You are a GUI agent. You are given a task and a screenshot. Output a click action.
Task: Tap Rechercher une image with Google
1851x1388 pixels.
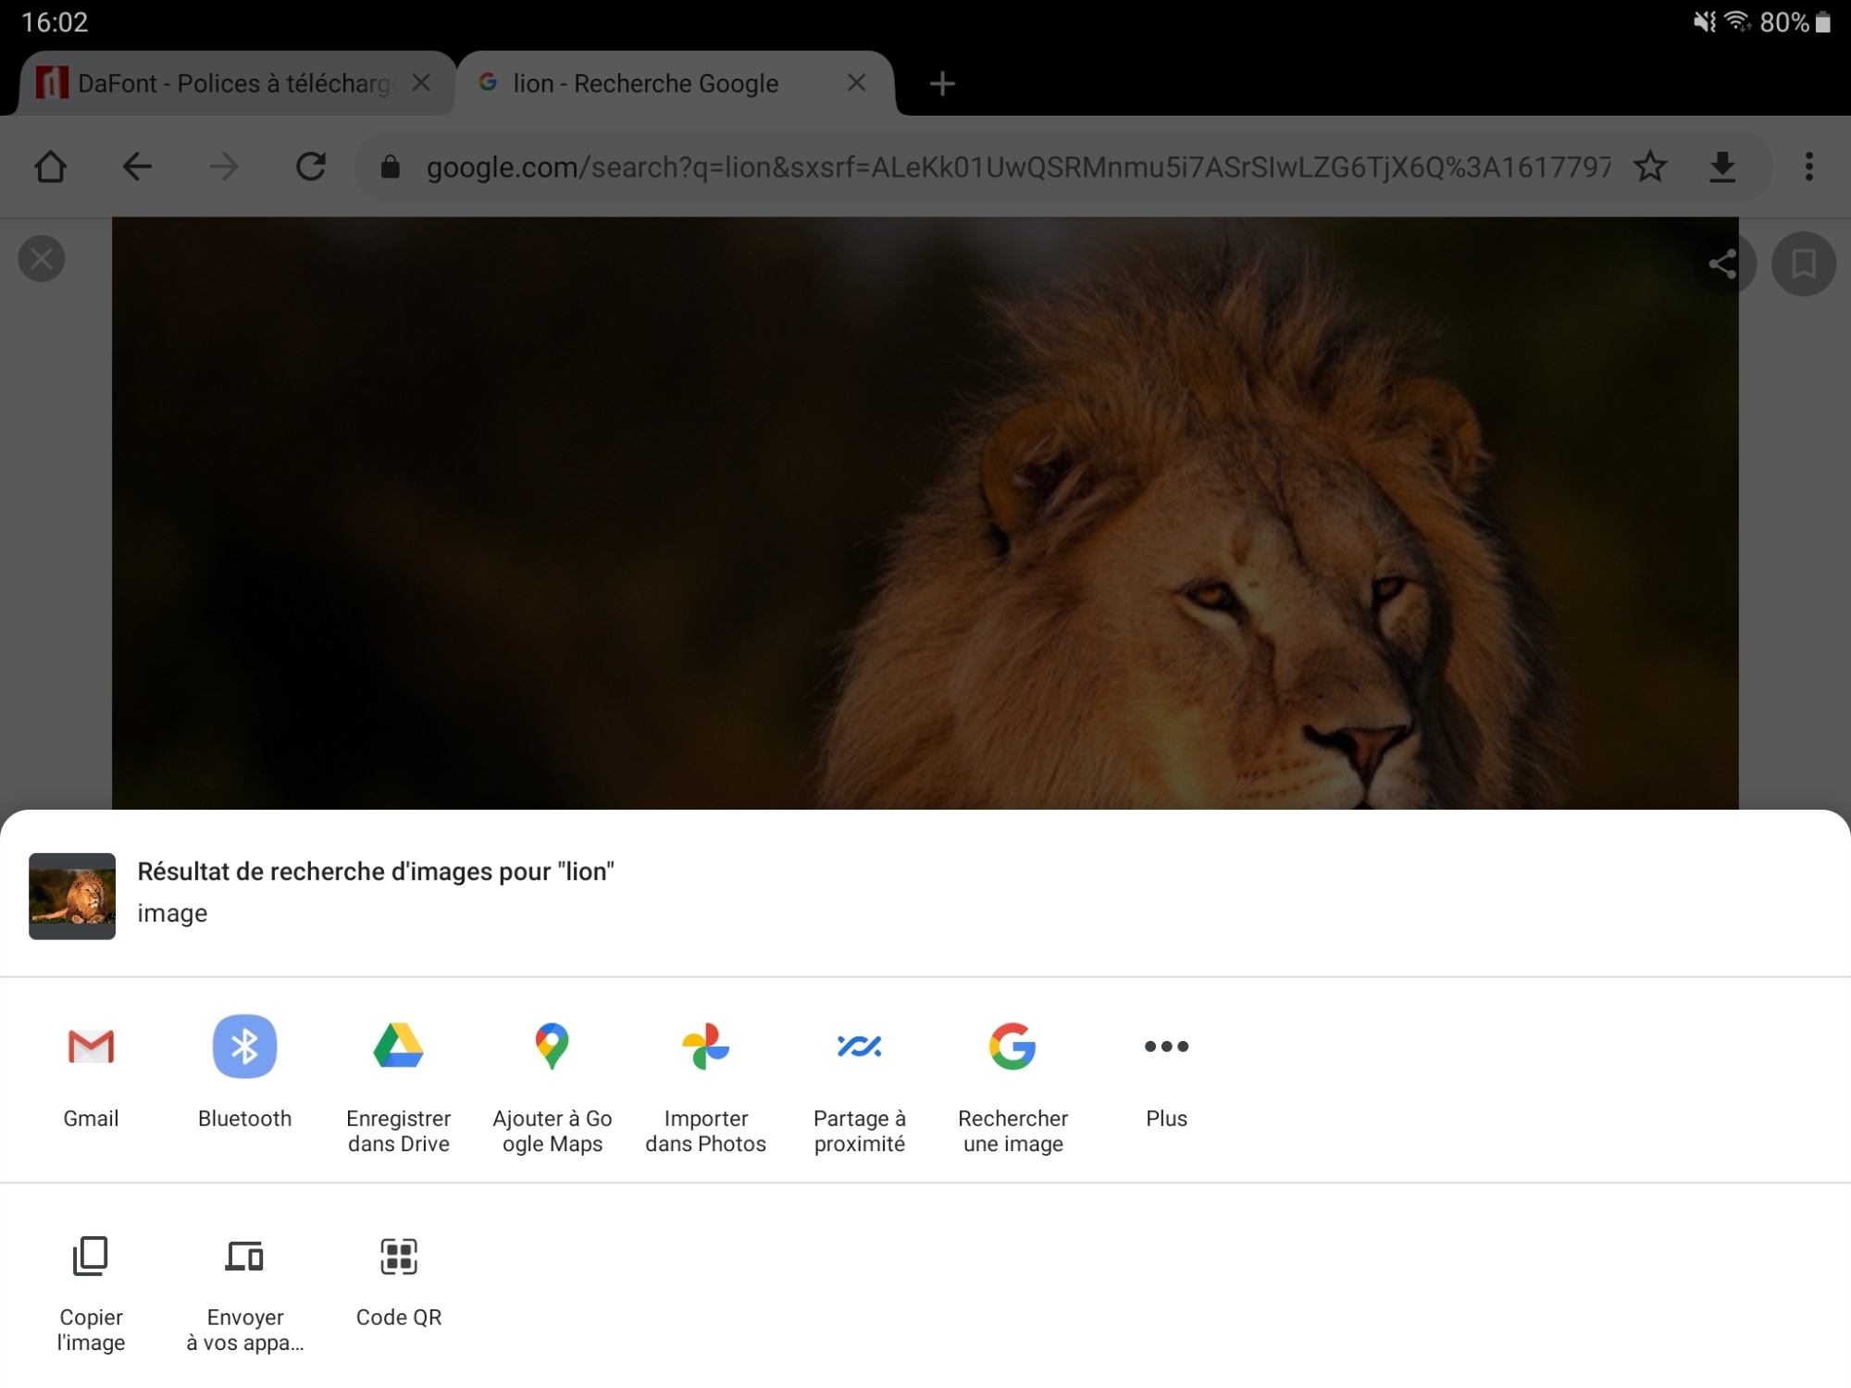click(x=1012, y=1047)
